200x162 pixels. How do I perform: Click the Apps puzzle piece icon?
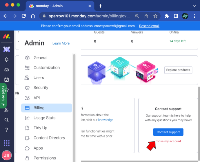27,148
